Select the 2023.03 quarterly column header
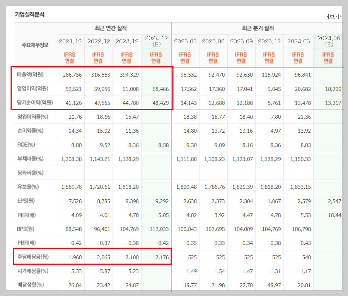Image resolution: width=348 pixels, height=296 pixels. tap(185, 41)
